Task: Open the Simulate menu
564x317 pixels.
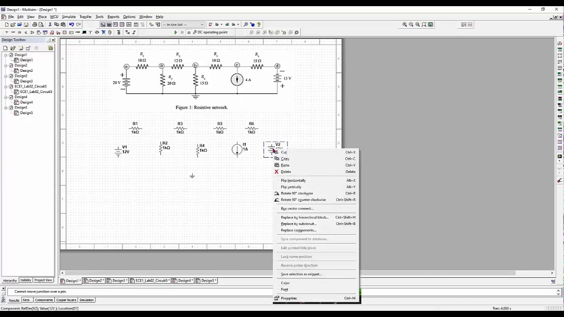Action: [x=69, y=17]
